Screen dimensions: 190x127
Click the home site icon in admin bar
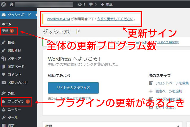click(12, 4)
